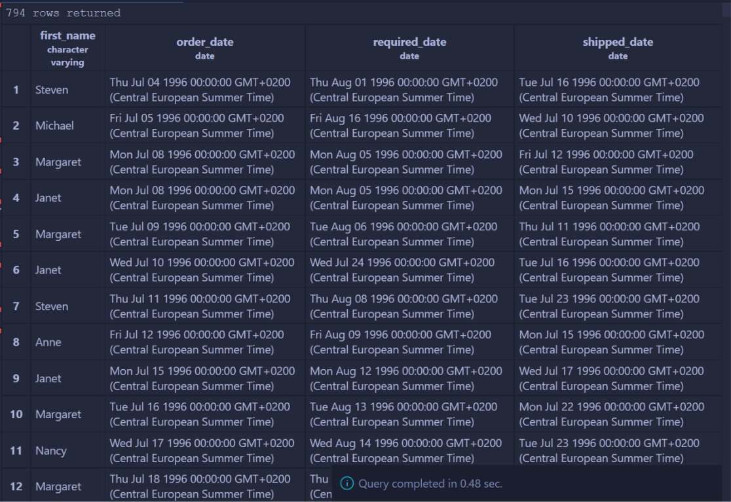Click order_date 'Fri Jul 12 1996' cell
731x502 pixels.
pyautogui.click(x=204, y=342)
